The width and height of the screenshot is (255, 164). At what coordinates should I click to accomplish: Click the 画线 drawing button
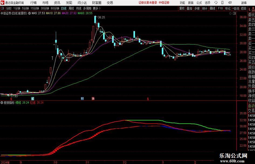(x=213, y=8)
